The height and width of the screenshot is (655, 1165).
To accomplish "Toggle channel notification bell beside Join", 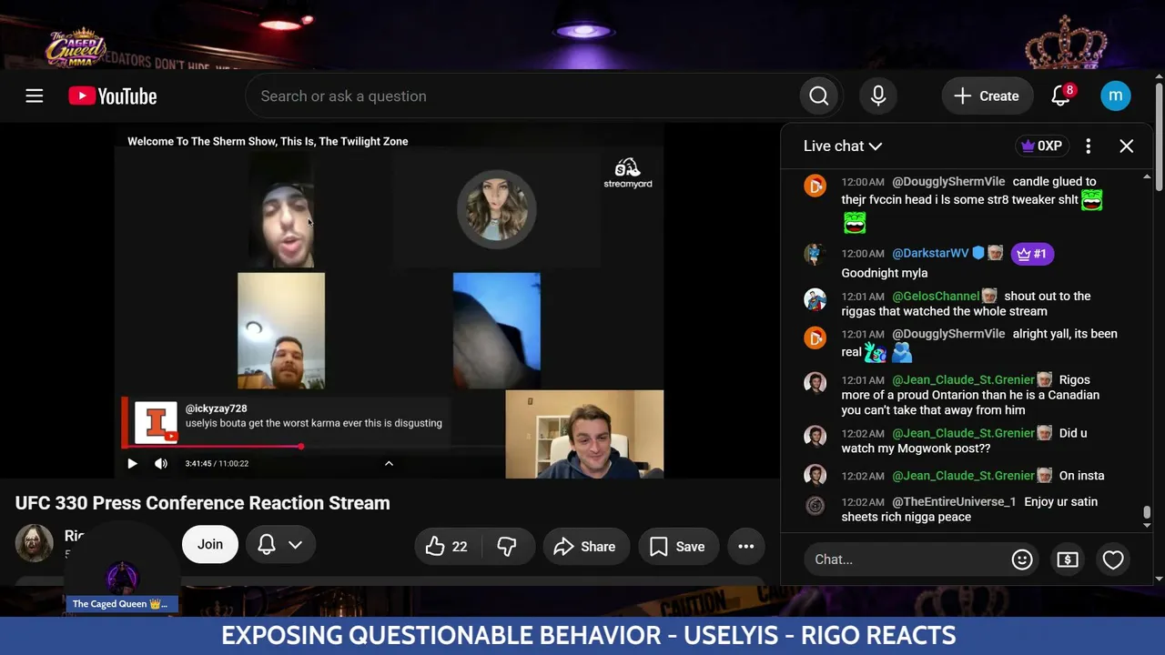I will [x=267, y=544].
